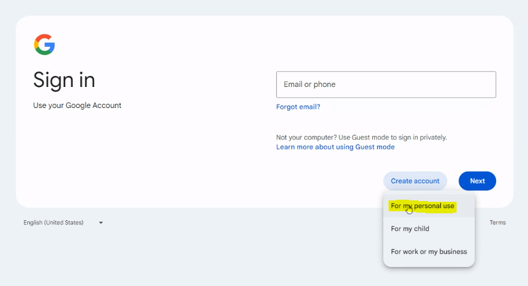The height and width of the screenshot is (286, 528).
Task: Click the language dropdown arrow
Action: [x=101, y=223]
